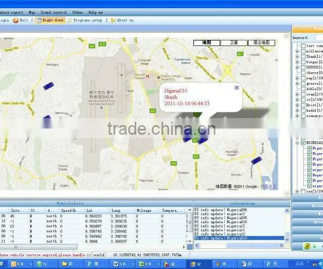Click latitude cell 6.560203
The width and height of the screenshot is (323, 269).
pos(94,216)
